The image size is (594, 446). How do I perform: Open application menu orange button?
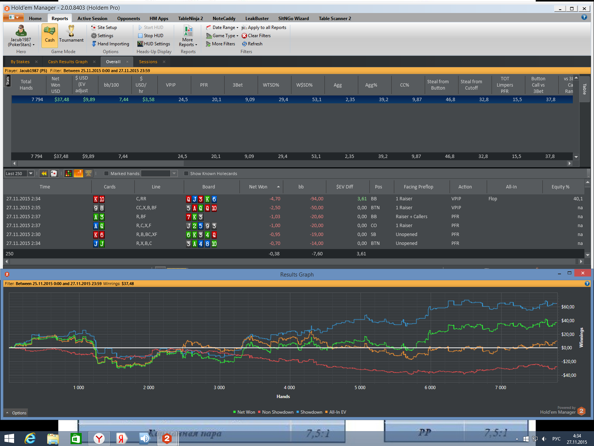click(13, 17)
